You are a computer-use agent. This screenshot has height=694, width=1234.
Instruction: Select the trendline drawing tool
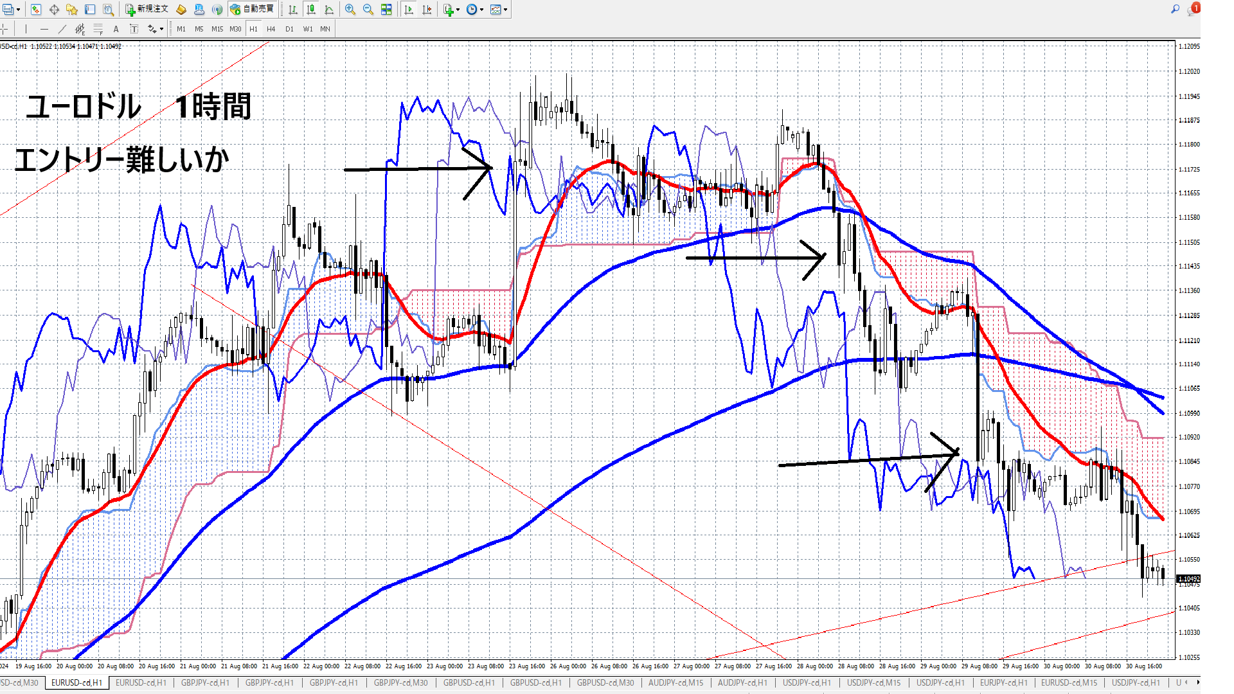[x=62, y=29]
